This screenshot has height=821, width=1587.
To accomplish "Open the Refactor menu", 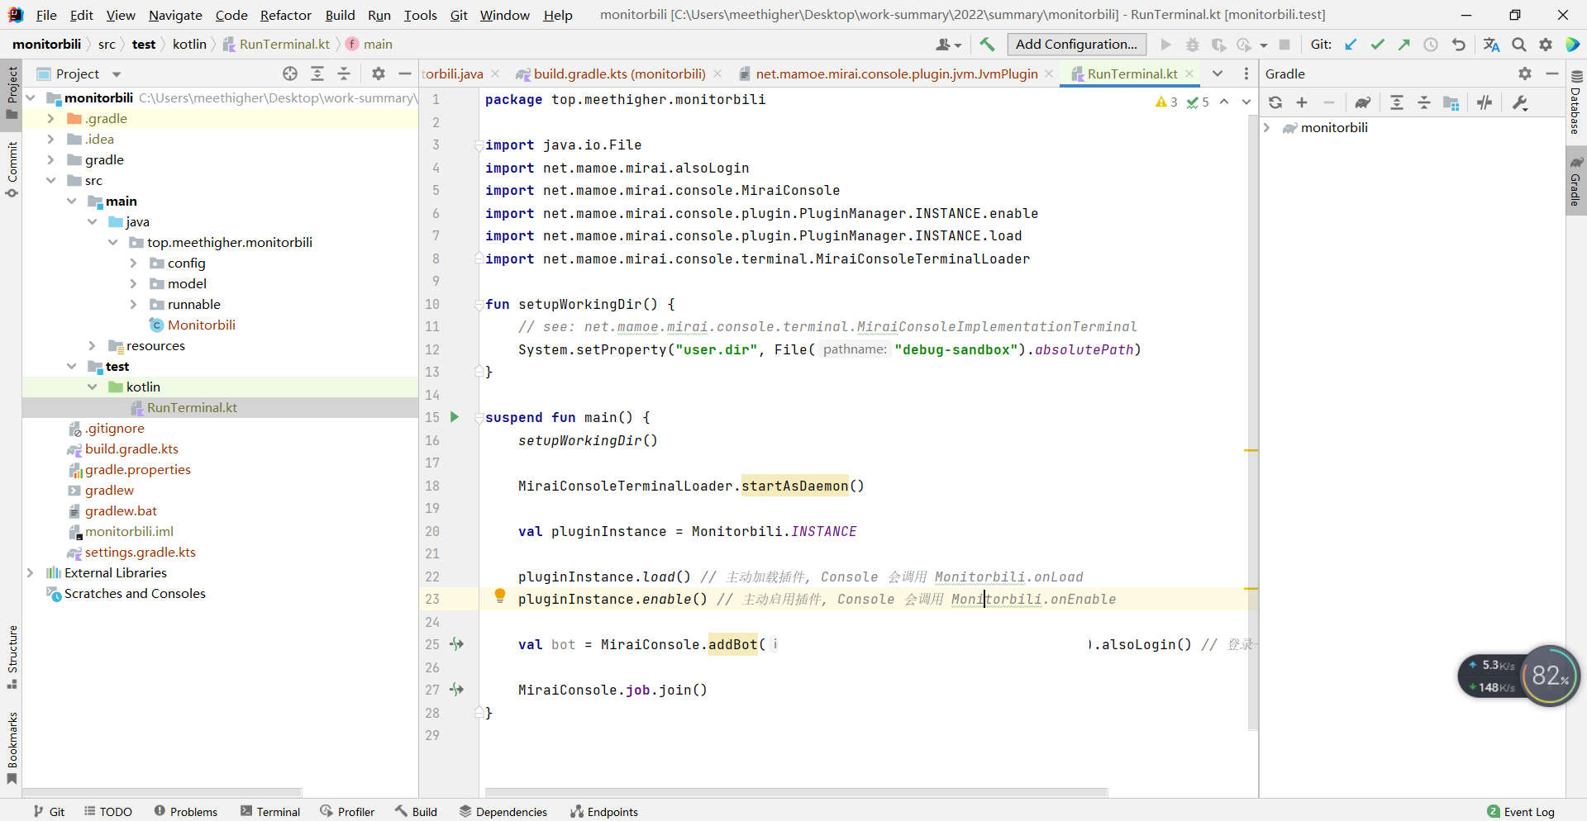I will tap(285, 15).
